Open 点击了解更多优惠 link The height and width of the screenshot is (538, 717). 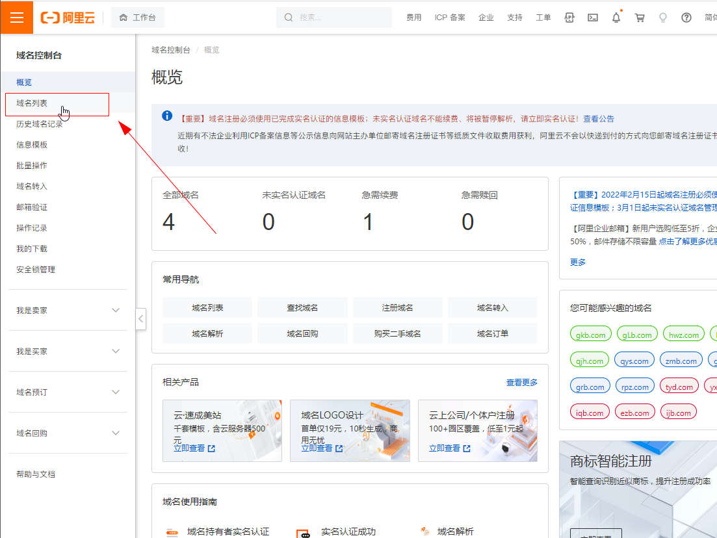pyautogui.click(x=688, y=241)
